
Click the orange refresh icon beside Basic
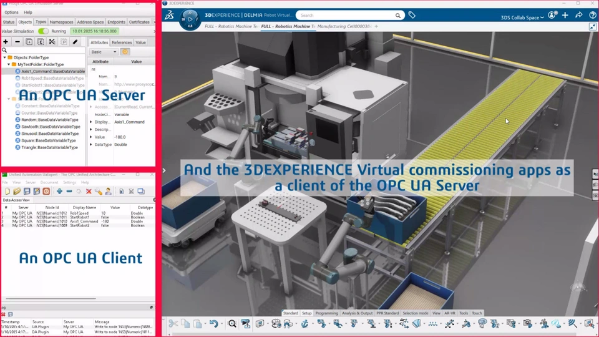(x=125, y=52)
